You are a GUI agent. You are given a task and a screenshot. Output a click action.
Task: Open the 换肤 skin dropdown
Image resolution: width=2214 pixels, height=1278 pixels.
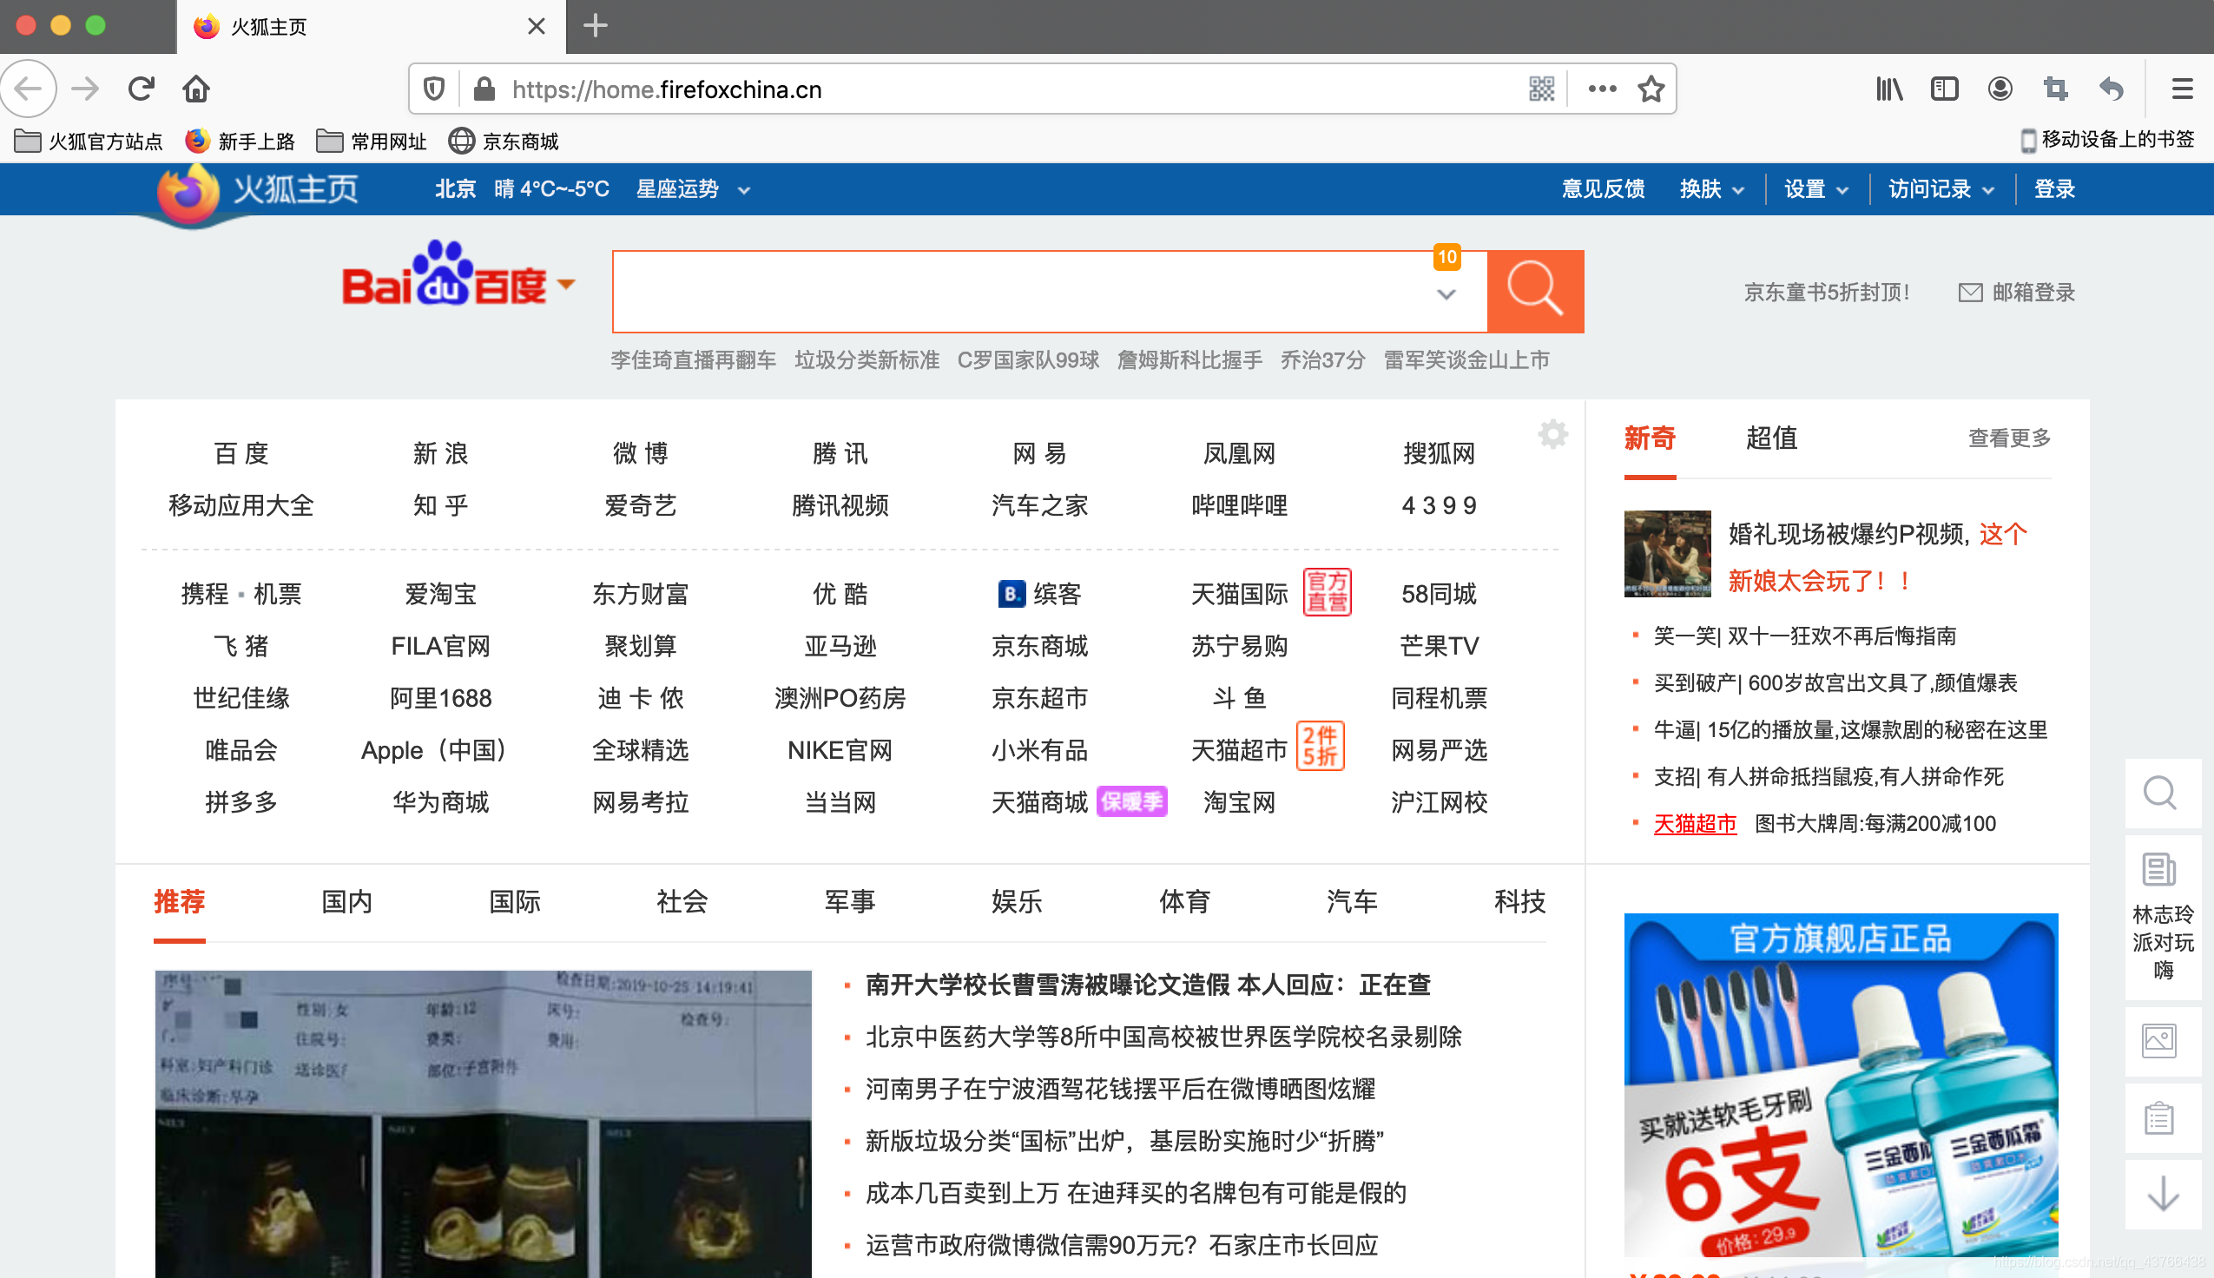pos(1711,188)
